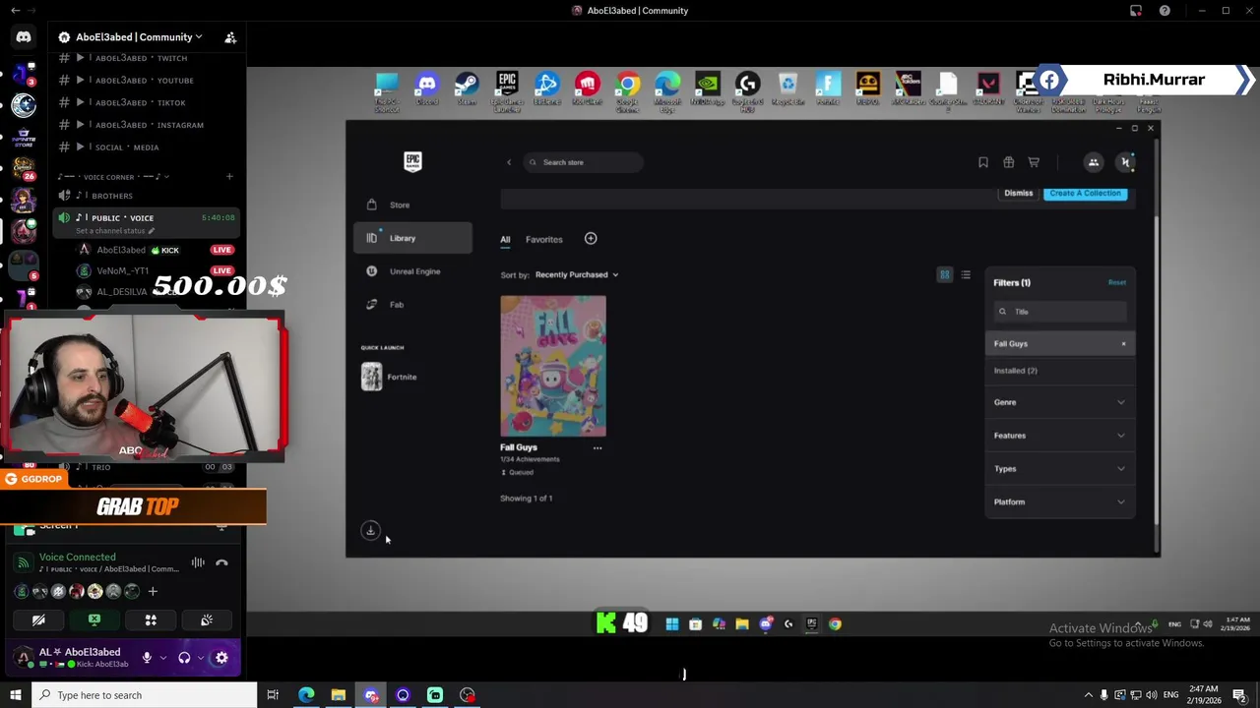The height and width of the screenshot is (708, 1260).
Task: Open Epic friends icon
Action: click(1094, 162)
